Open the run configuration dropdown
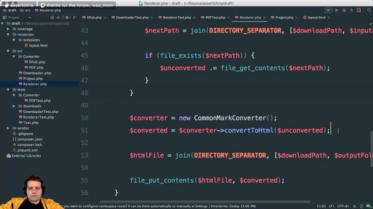The image size is (373, 209). 328,10
